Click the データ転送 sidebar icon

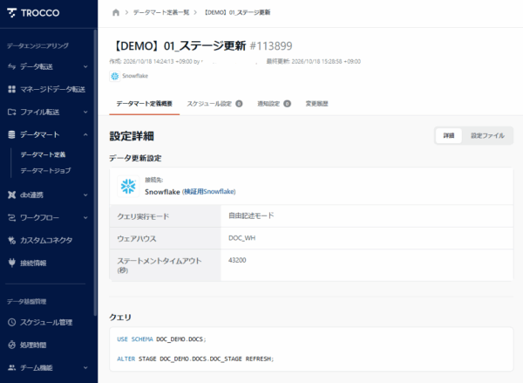pyautogui.click(x=11, y=66)
